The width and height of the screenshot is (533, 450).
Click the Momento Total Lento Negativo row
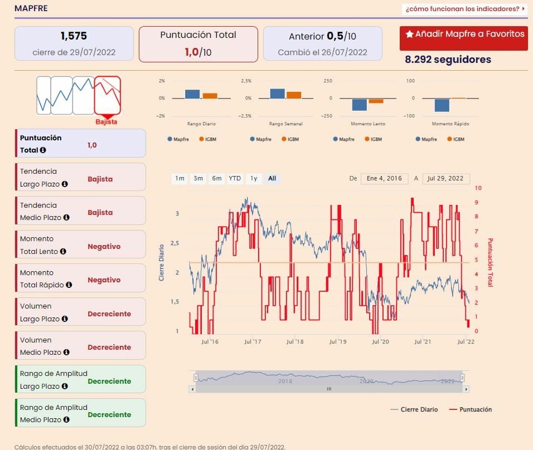(80, 244)
